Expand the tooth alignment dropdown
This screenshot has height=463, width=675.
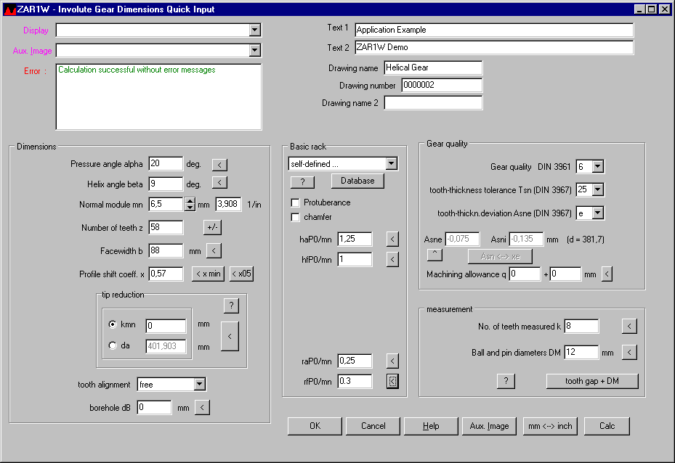click(200, 384)
